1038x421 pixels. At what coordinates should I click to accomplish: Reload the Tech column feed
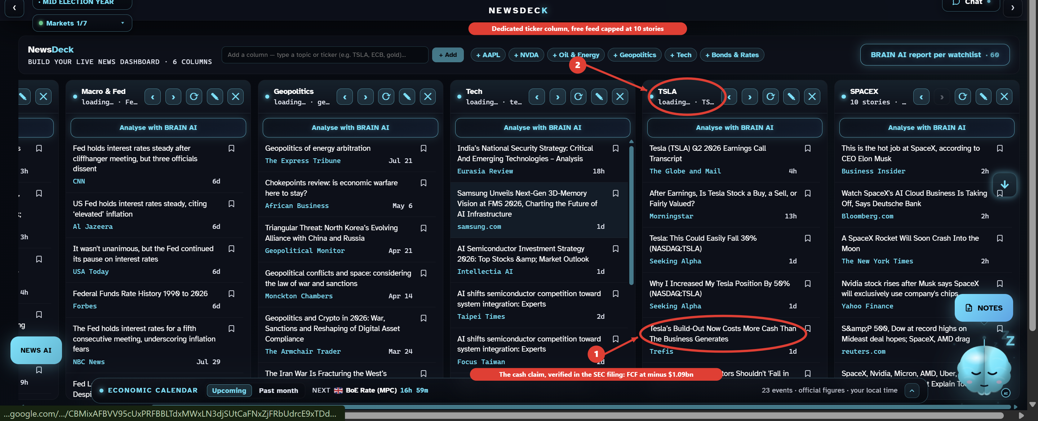(x=578, y=96)
